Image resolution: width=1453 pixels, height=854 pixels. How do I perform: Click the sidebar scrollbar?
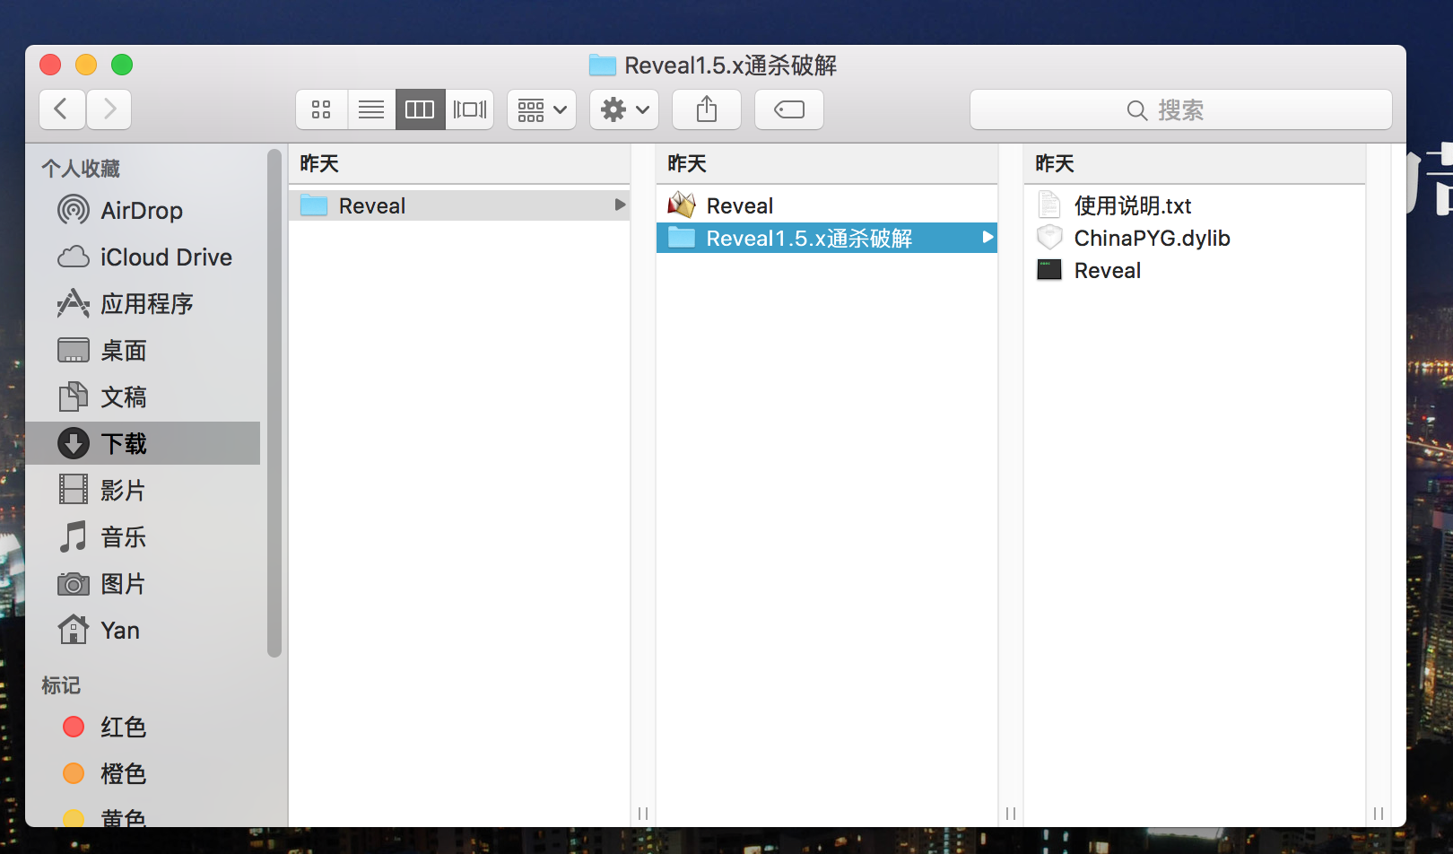(274, 404)
